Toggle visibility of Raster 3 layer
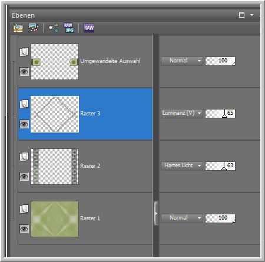Screen dimensions: 265x262 coord(24,124)
